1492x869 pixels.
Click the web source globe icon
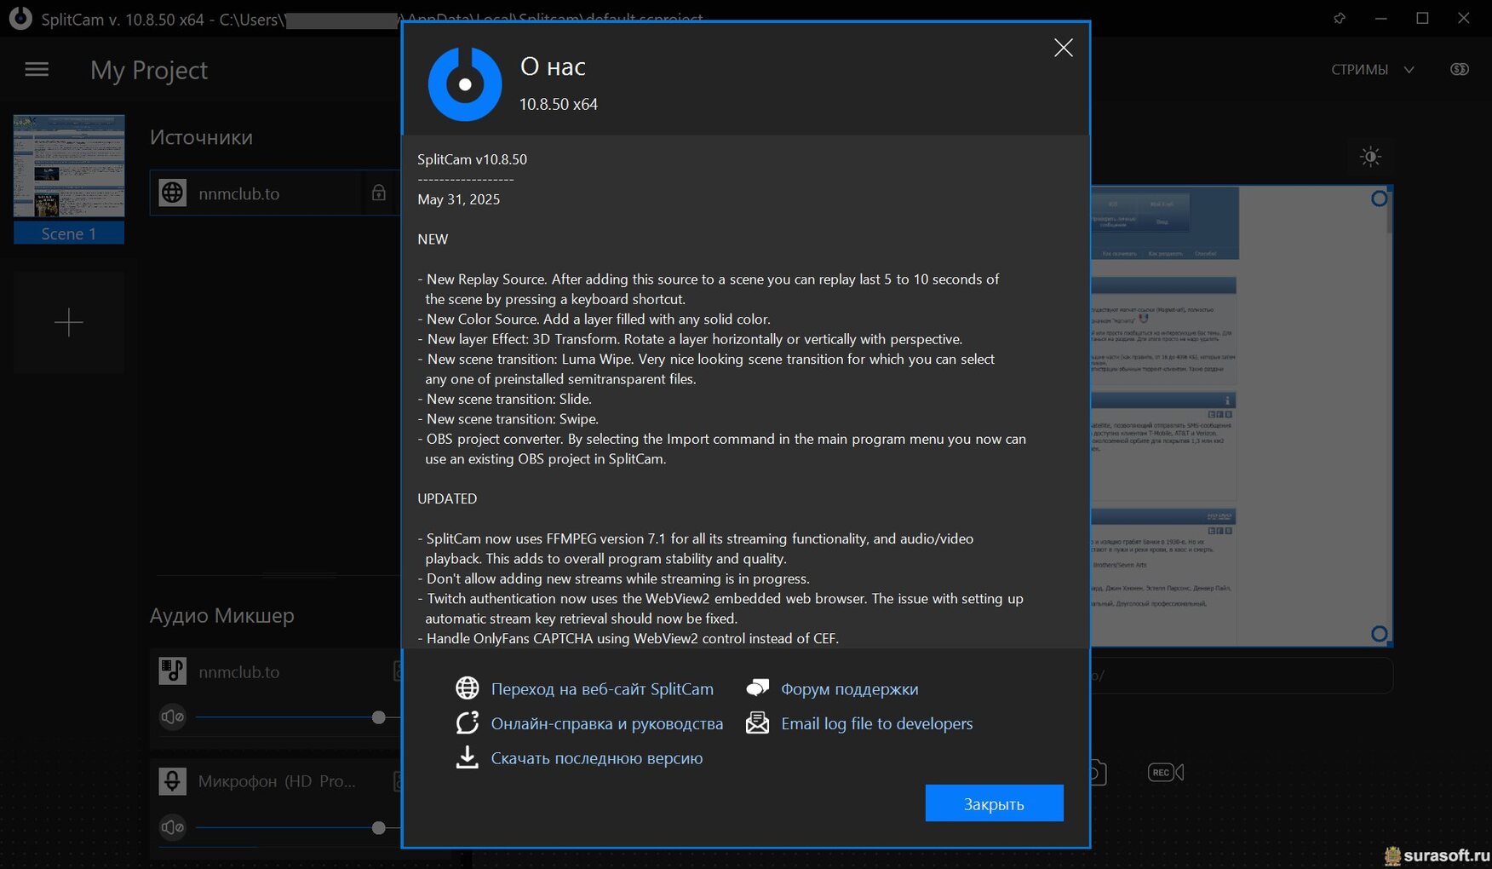[173, 193]
